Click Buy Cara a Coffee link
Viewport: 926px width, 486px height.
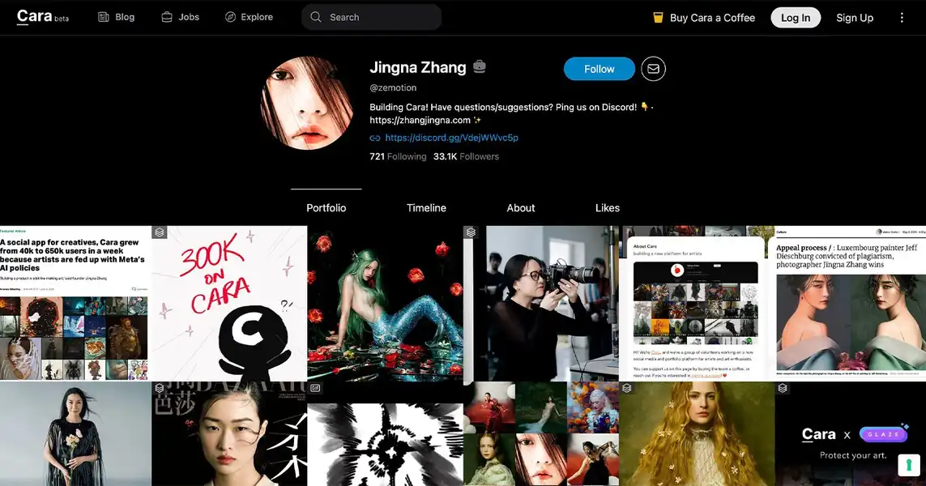(x=704, y=18)
